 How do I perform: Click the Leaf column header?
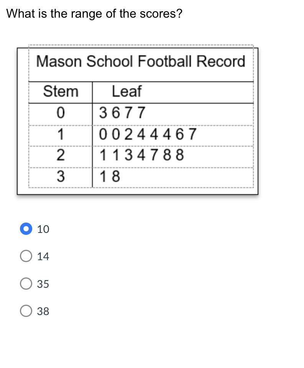[x=127, y=92]
